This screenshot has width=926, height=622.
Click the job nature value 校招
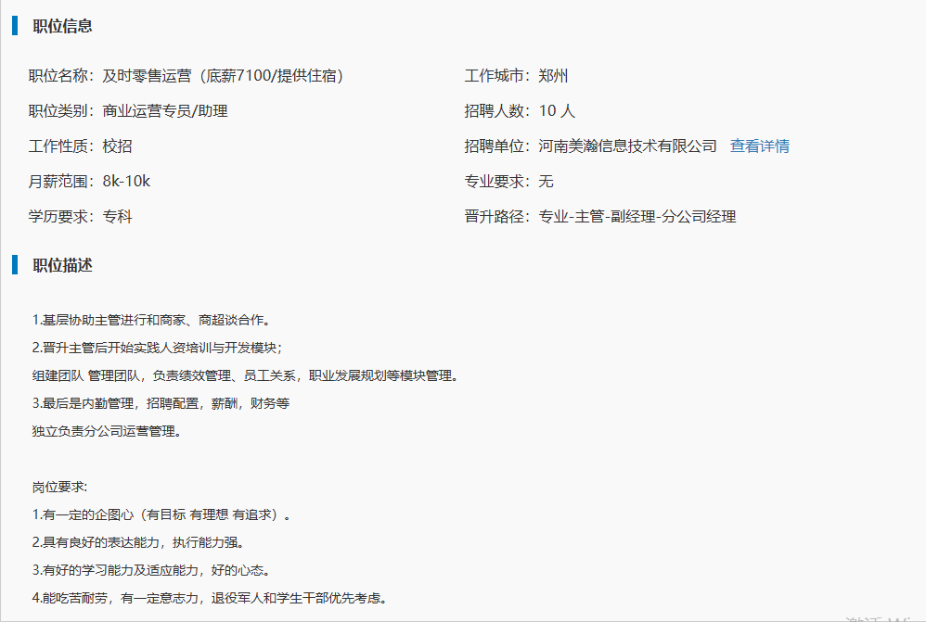pos(118,146)
